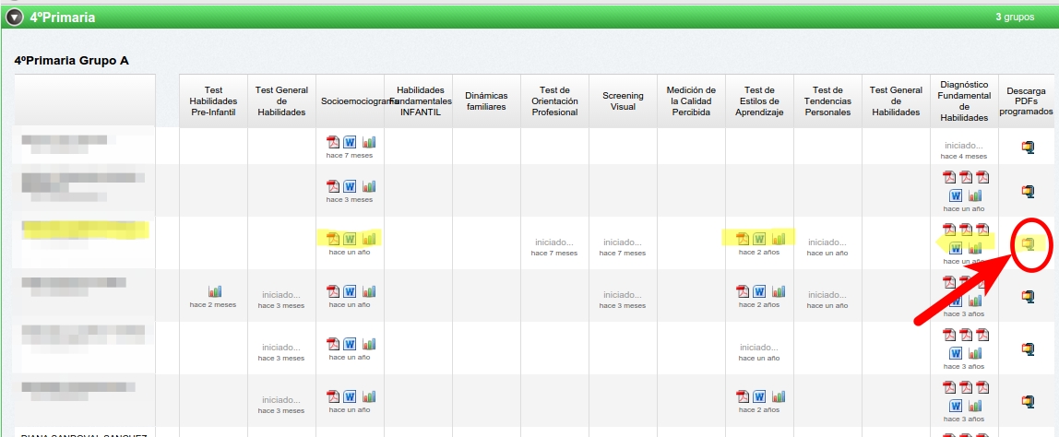
Task: Click the Descarga PDFs programados column header
Action: click(x=1026, y=100)
